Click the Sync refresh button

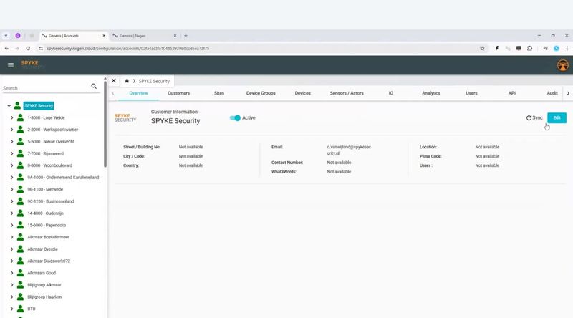534,117
